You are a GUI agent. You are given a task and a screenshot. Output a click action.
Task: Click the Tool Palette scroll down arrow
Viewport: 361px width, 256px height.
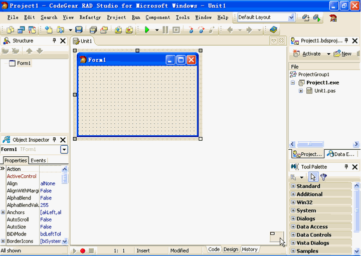pyautogui.click(x=356, y=250)
